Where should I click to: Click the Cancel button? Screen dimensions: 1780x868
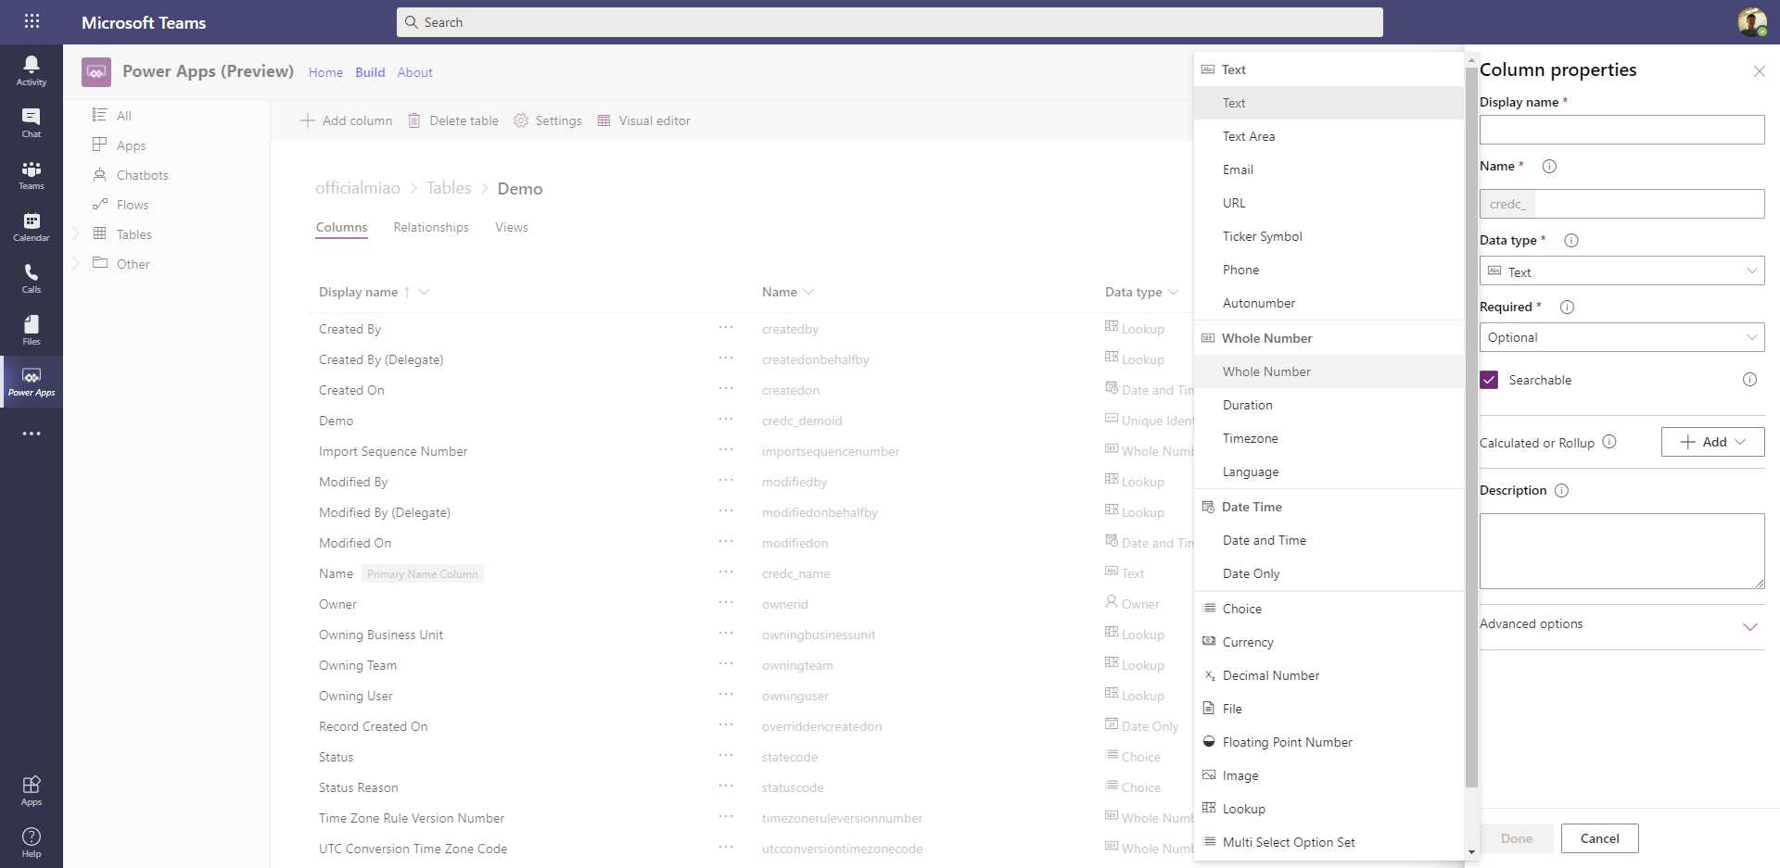coord(1599,838)
